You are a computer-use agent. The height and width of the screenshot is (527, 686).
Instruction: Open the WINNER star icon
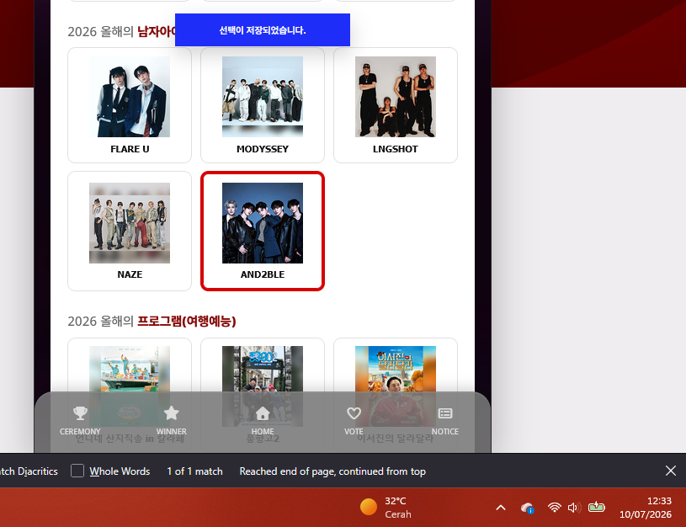pos(171,413)
